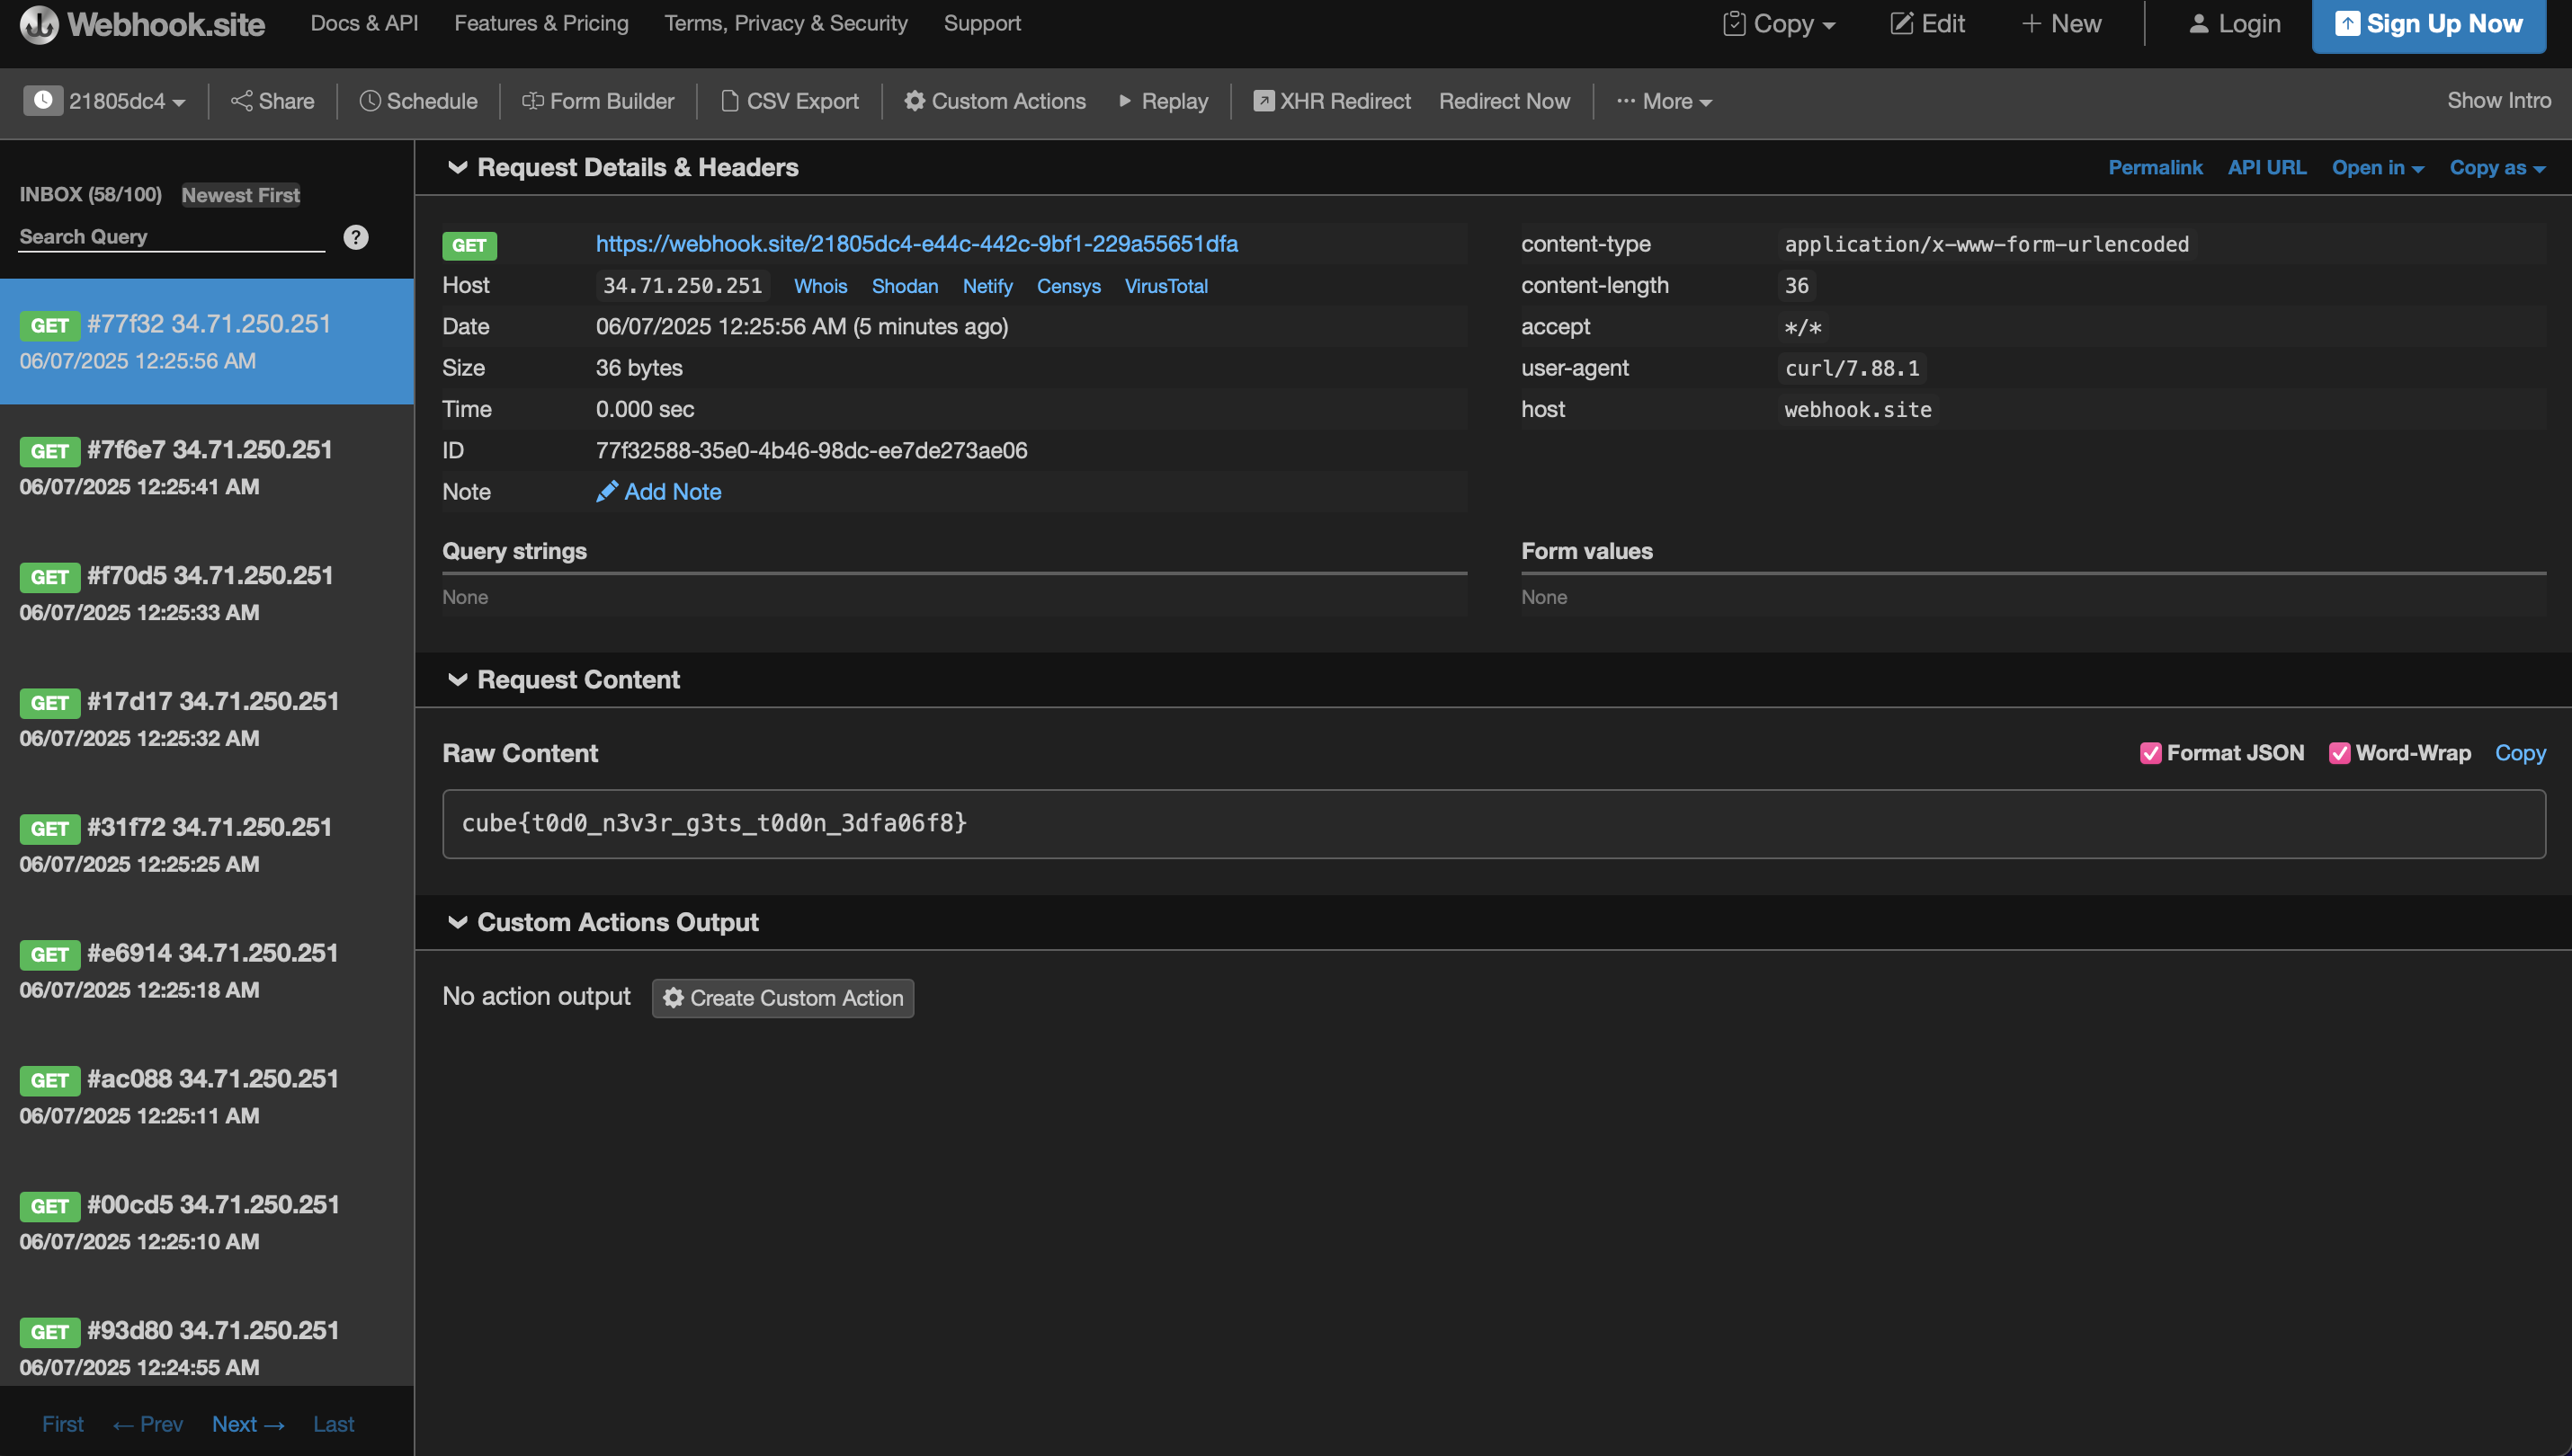Viewport: 2572px width, 1456px height.
Task: Select request #e6914 in the inbox
Action: 207,971
